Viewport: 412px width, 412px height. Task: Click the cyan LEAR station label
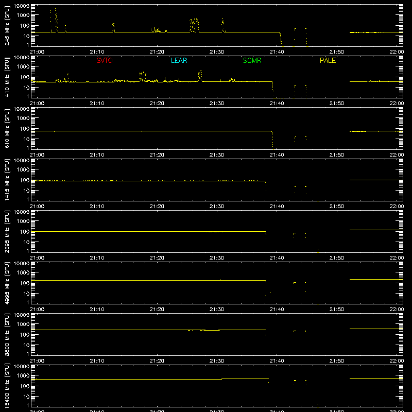pyautogui.click(x=179, y=60)
